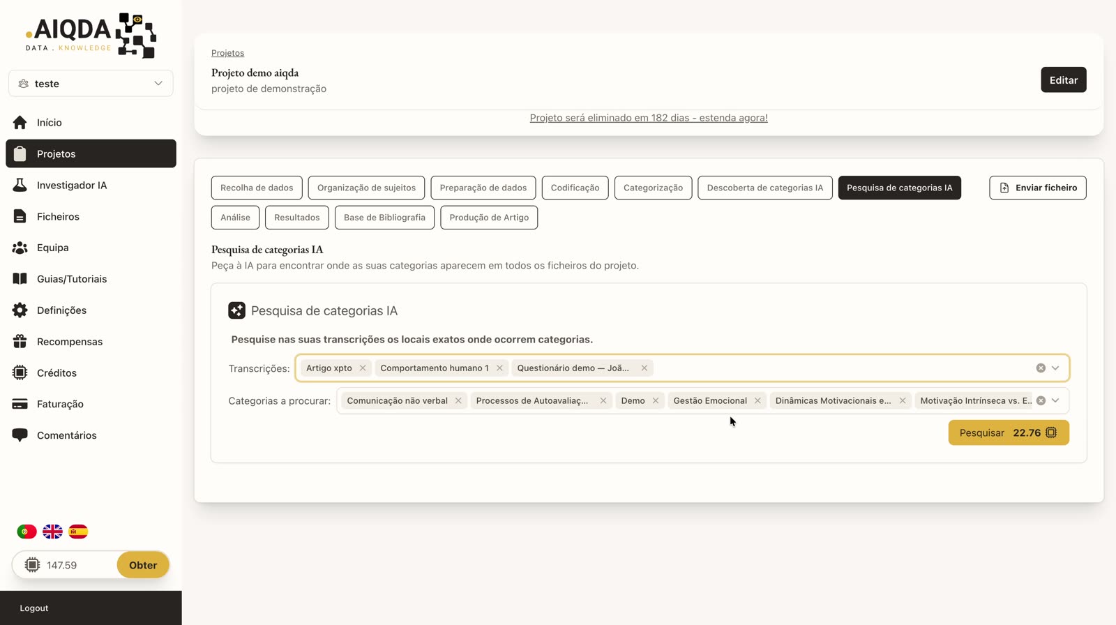Viewport: 1116px width, 625px height.
Task: Open the Recolha de dados tab
Action: click(257, 188)
